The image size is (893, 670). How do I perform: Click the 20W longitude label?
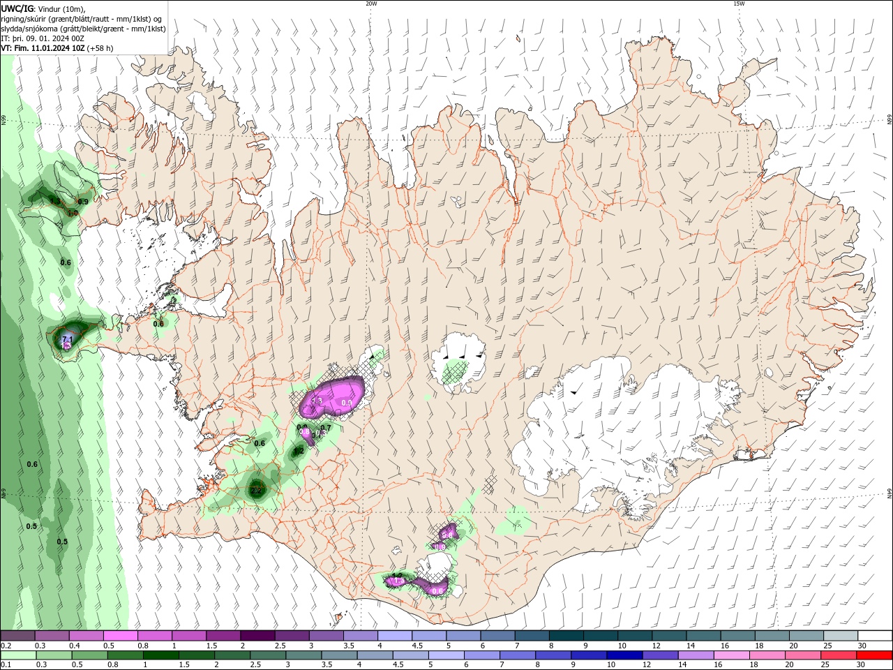tap(371, 3)
